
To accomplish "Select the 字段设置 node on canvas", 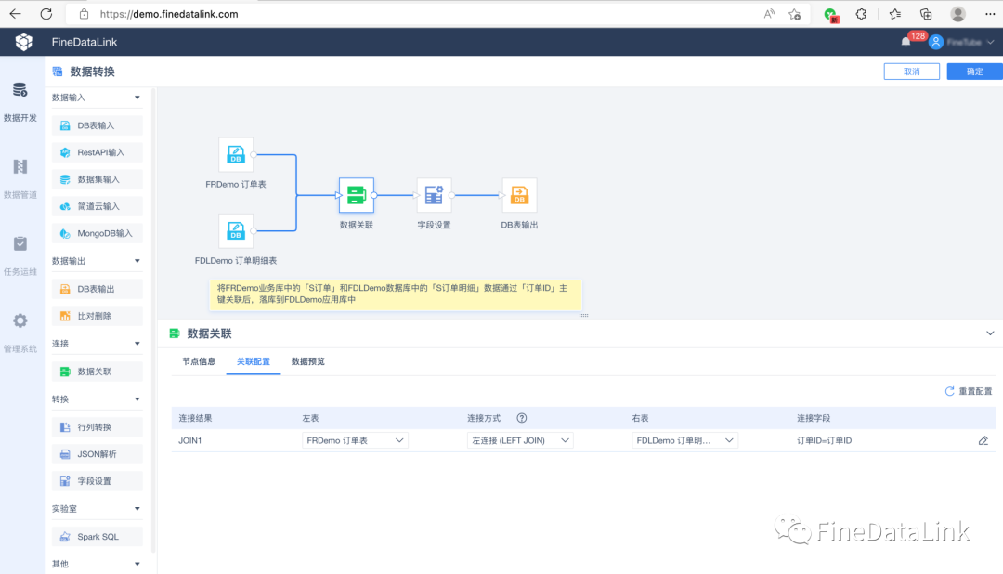I will coord(434,195).
